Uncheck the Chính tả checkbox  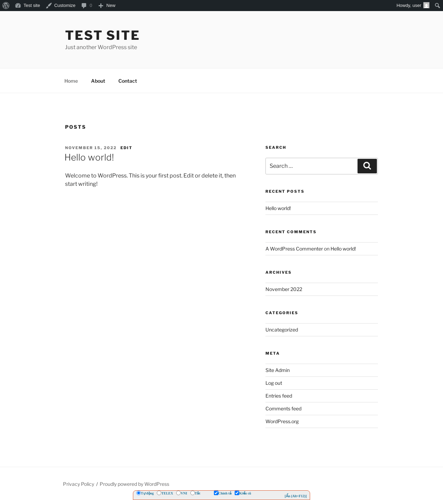pos(216,493)
